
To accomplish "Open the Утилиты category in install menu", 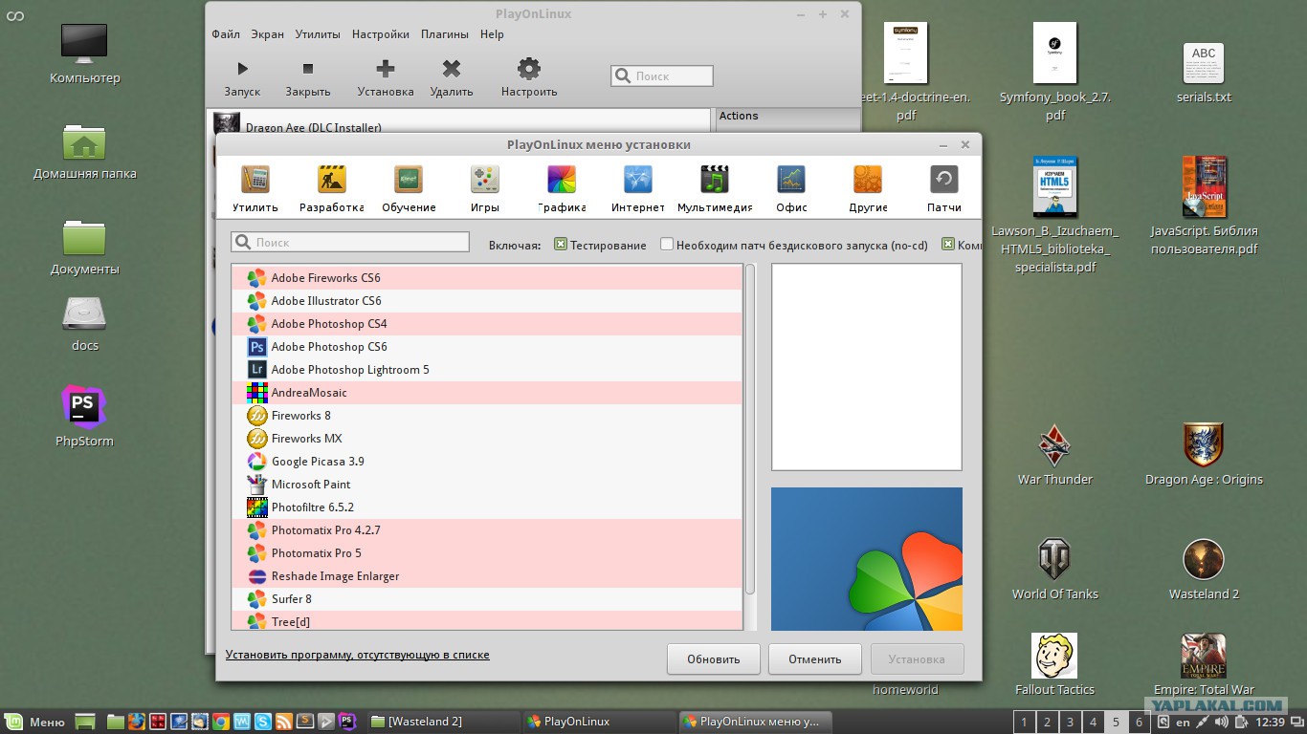I will [255, 188].
